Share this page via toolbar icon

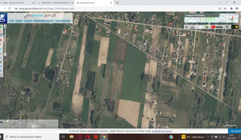pos(220,9)
